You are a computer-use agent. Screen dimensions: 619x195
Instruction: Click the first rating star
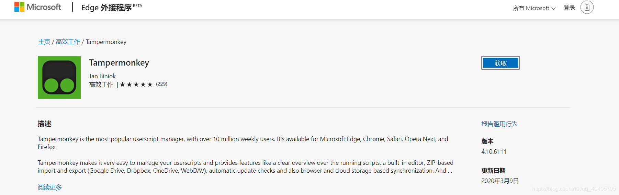point(122,84)
